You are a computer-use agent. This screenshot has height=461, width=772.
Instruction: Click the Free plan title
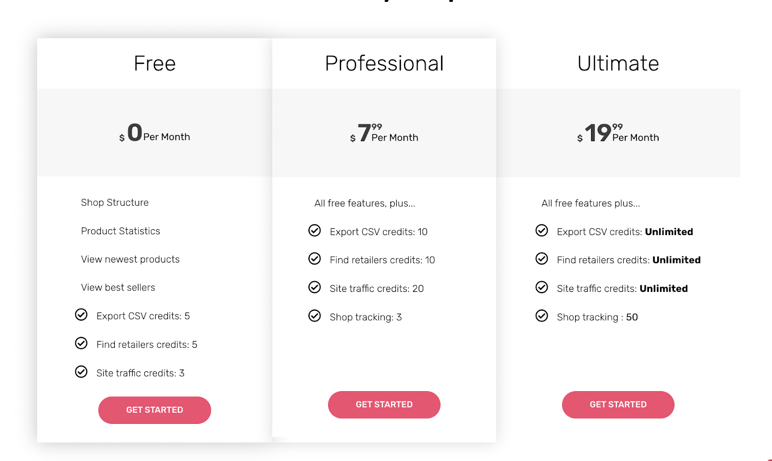point(154,64)
